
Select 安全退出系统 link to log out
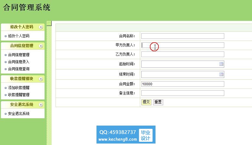tap(19, 114)
